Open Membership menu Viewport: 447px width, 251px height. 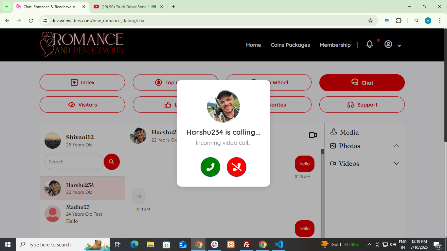[335, 45]
